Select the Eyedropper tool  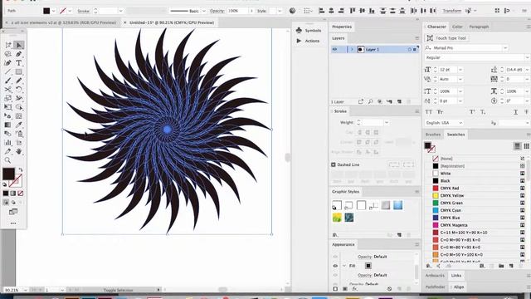click(18, 125)
